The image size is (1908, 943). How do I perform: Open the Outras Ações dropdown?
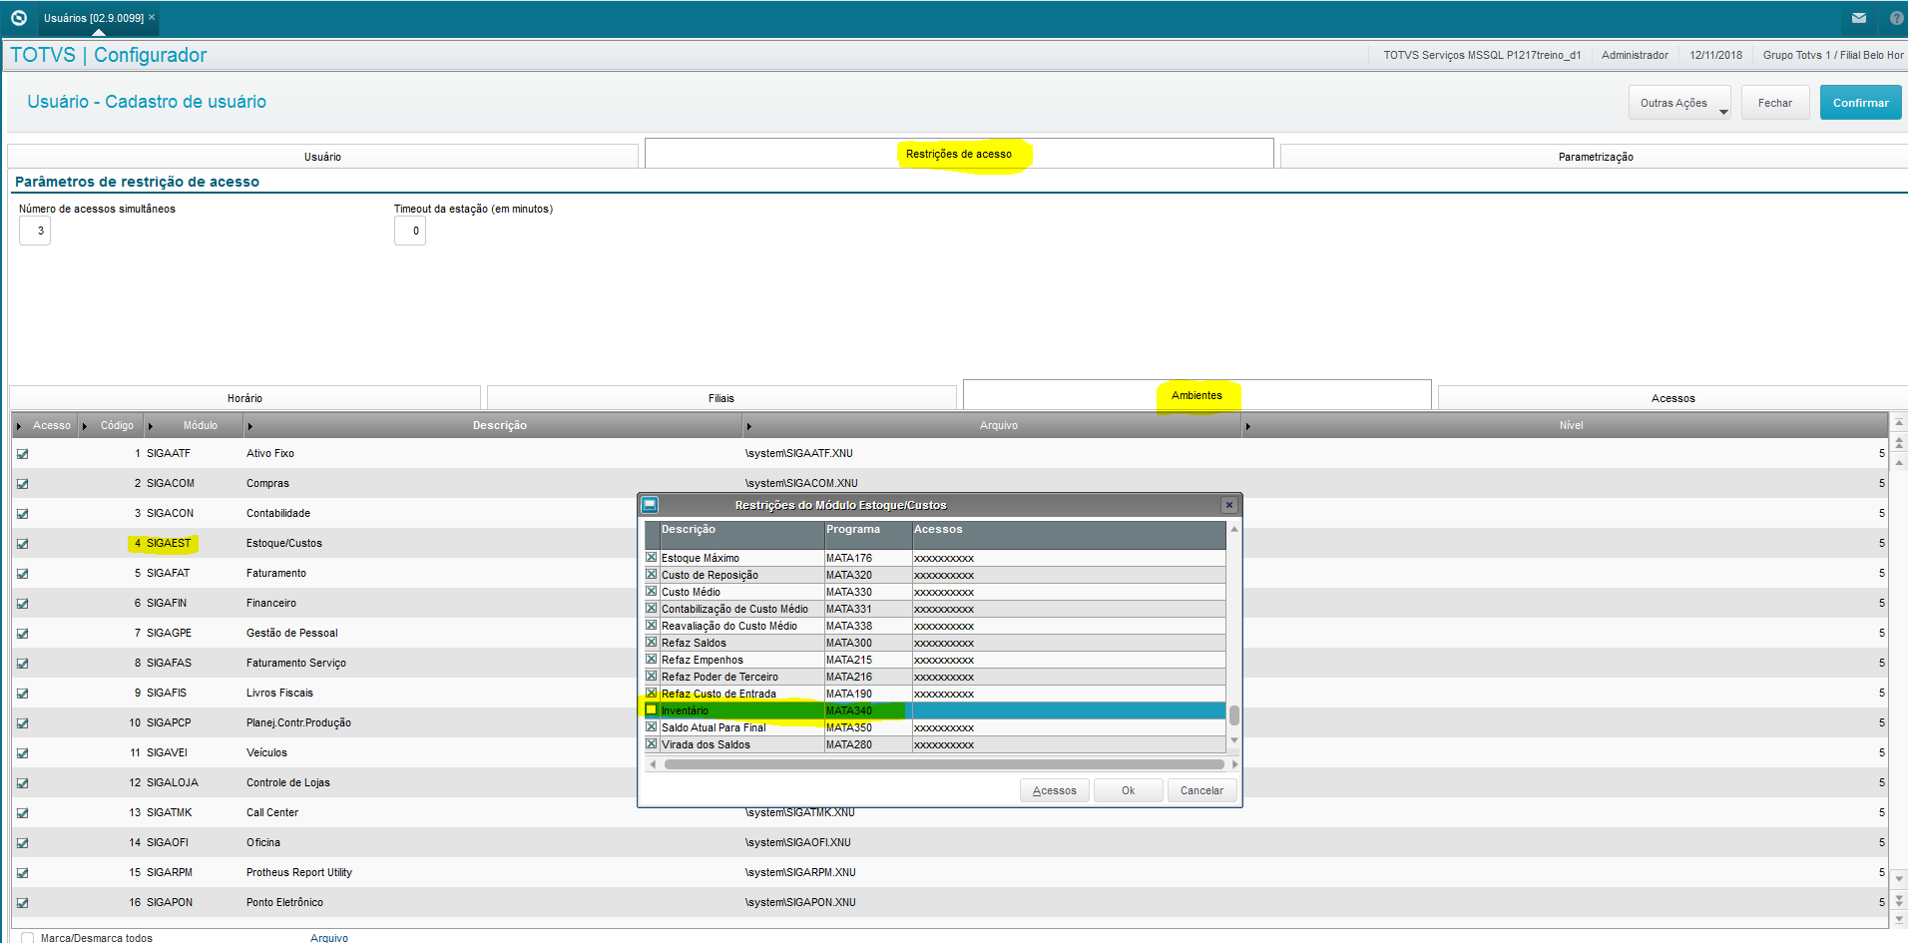tap(1681, 103)
